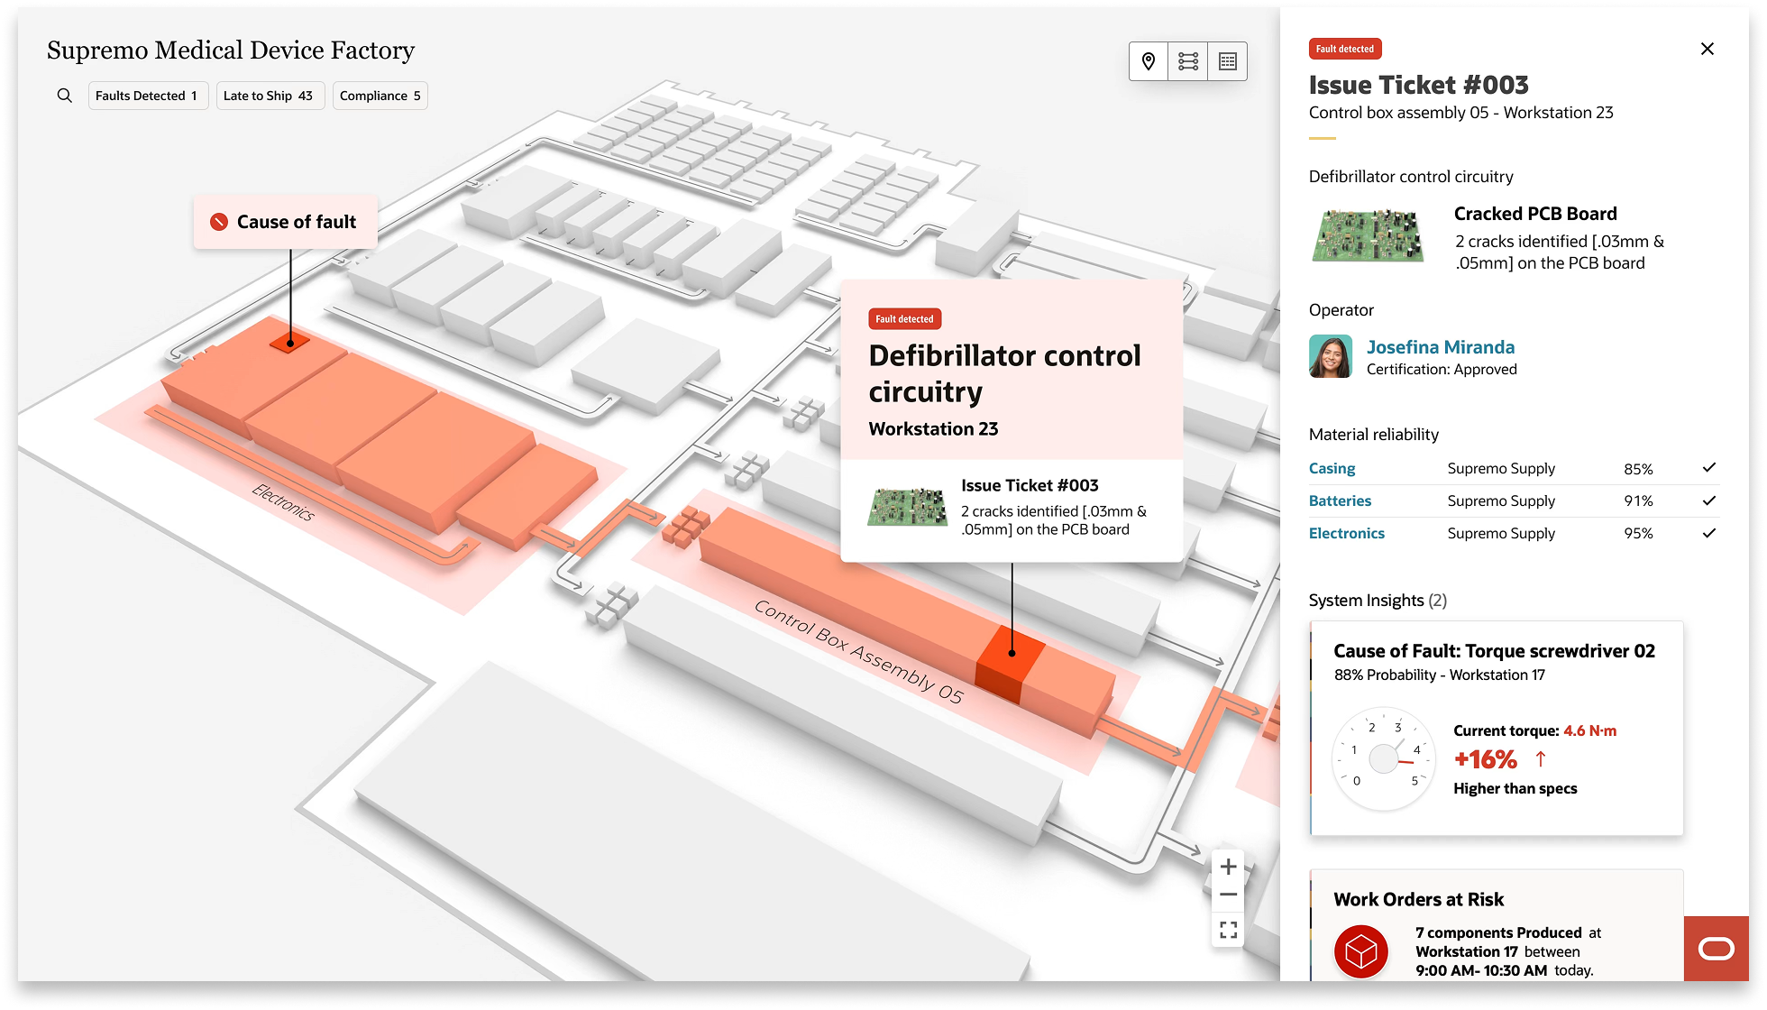Close the Issue Ticket panel
This screenshot has height=1010, width=1767.
1707,49
